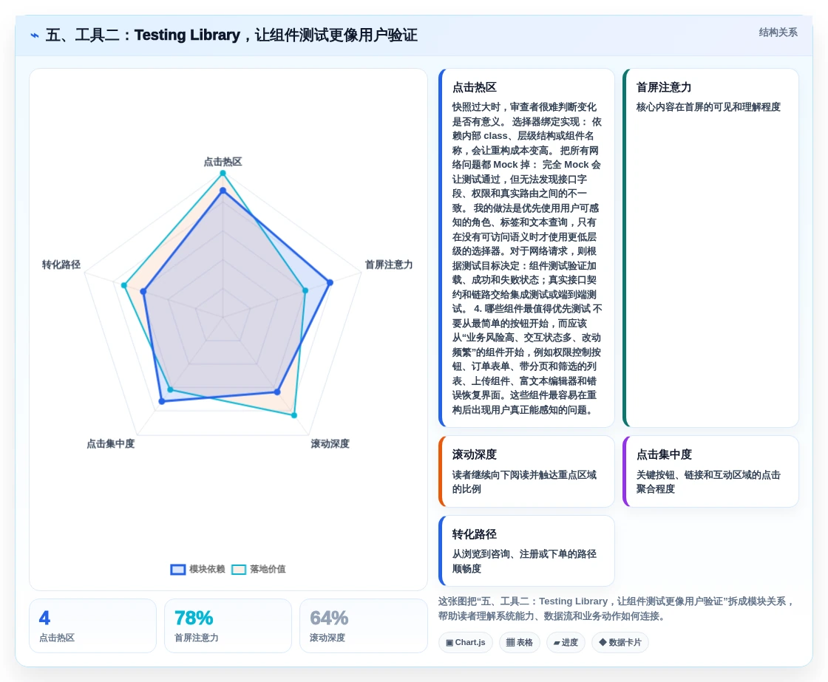Click the 落地价值 legend label
Image resolution: width=828 pixels, height=682 pixels.
pos(268,569)
